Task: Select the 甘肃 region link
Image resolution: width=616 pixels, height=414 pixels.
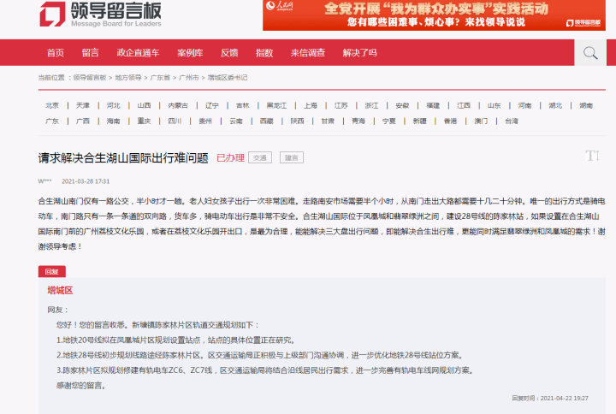Action: pos(328,121)
